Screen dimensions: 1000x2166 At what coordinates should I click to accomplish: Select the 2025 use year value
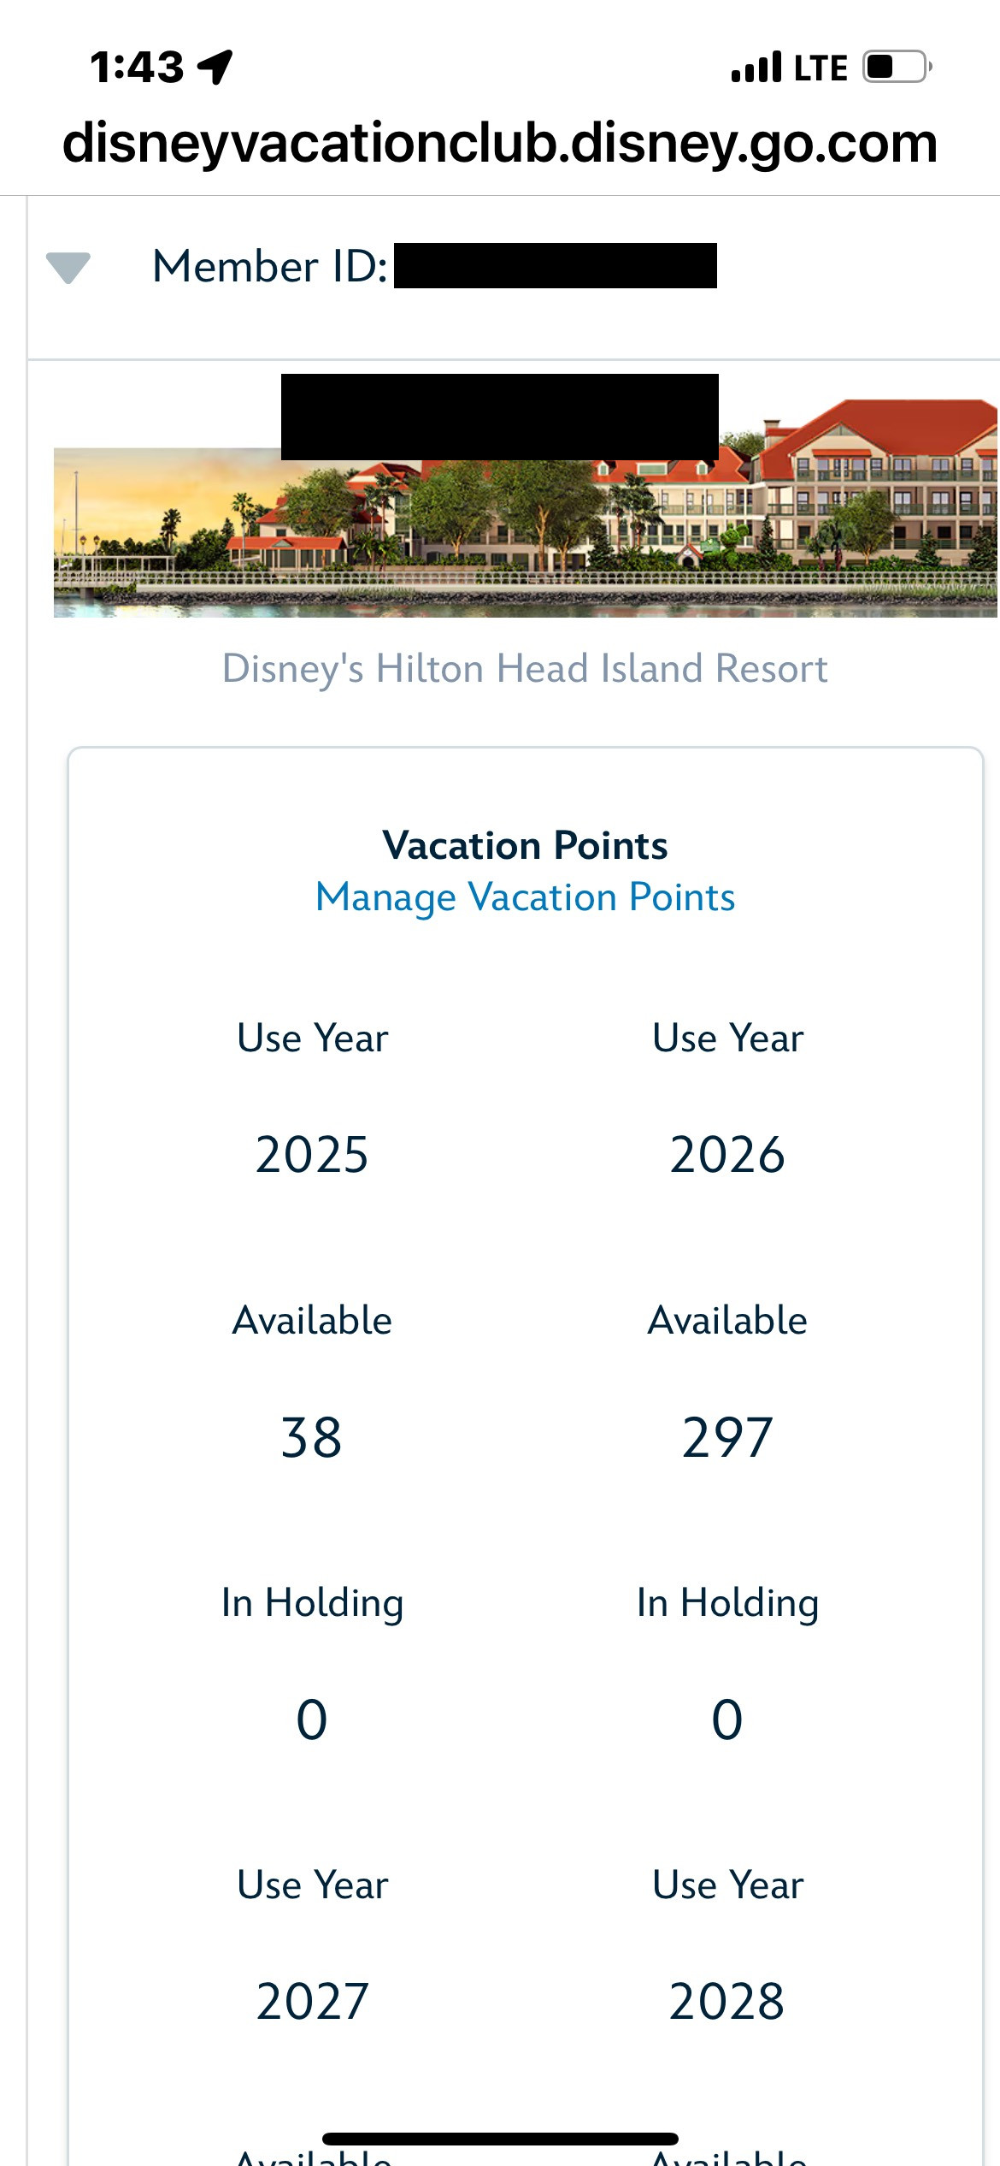tap(312, 1155)
